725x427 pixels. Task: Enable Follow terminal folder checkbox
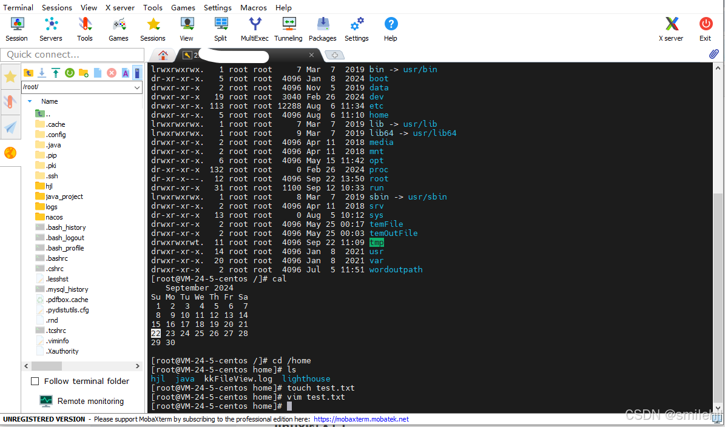pyautogui.click(x=35, y=382)
